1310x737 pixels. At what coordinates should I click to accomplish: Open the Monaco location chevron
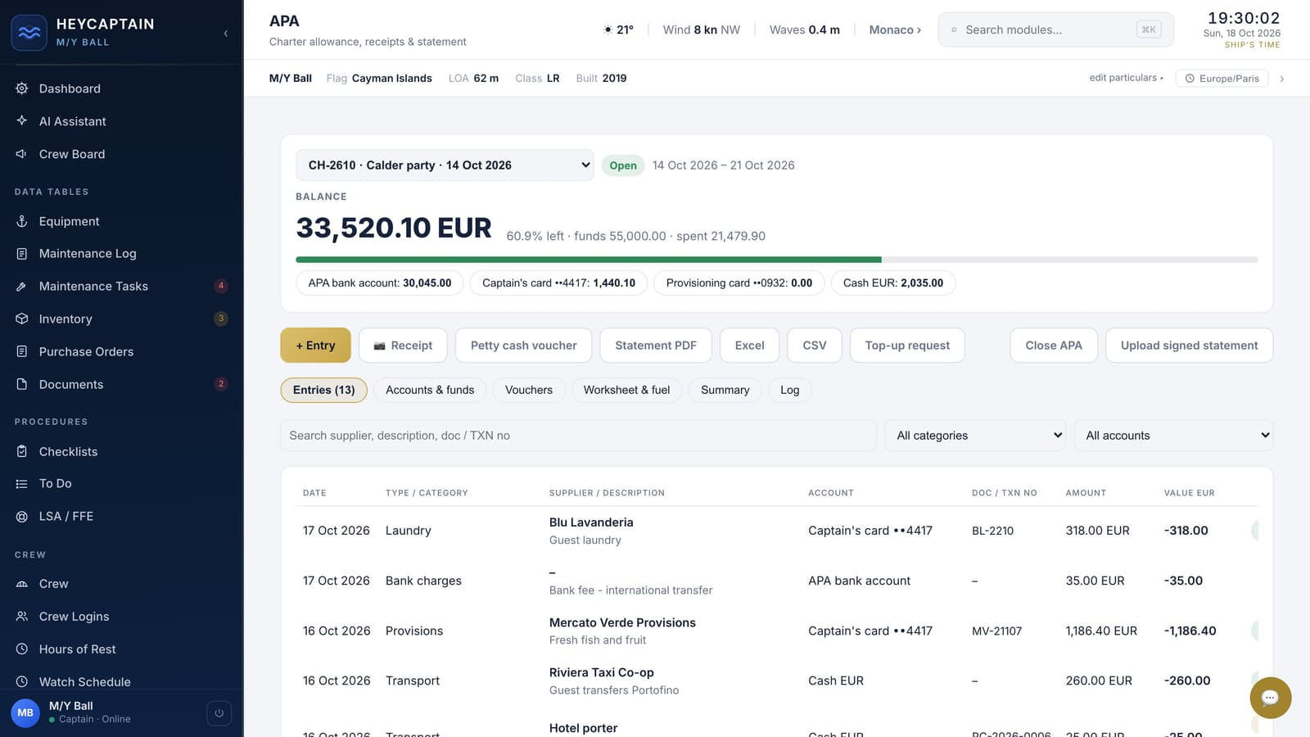tap(895, 29)
